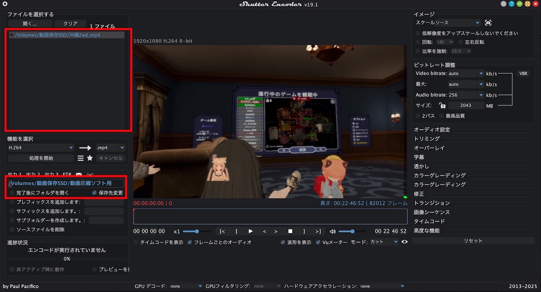Set the in point with [ button
Viewport: 541px width, 292px height.
pyautogui.click(x=237, y=231)
